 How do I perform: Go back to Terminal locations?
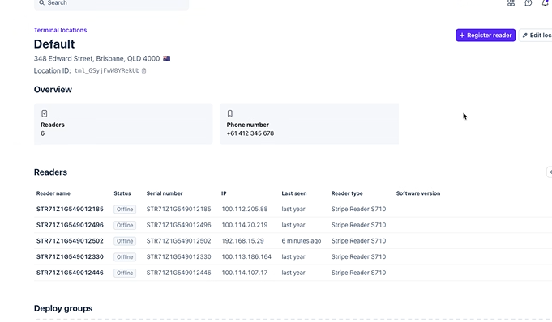60,30
